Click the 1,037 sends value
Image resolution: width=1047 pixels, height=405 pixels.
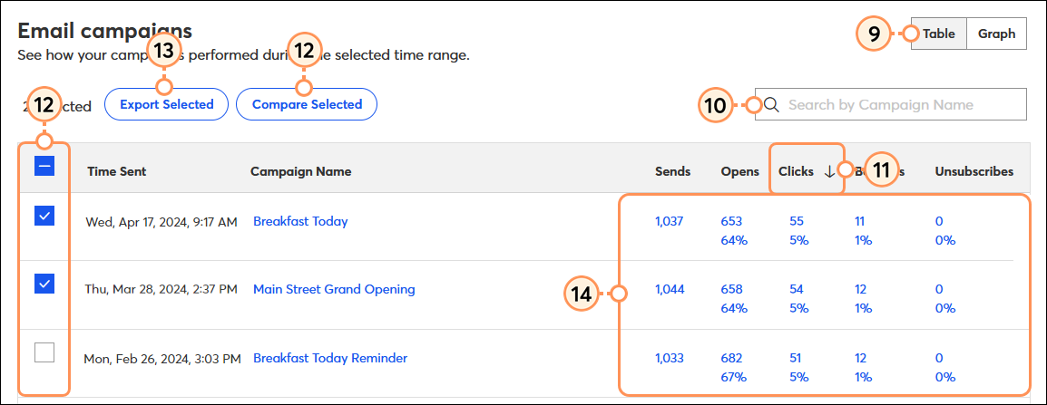tap(669, 221)
